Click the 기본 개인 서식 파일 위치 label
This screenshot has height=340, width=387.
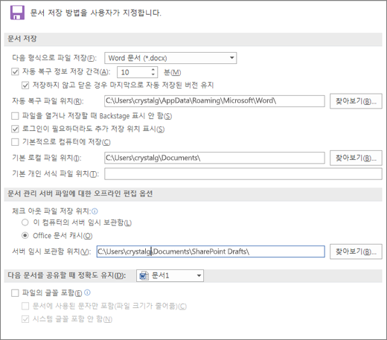click(x=55, y=174)
